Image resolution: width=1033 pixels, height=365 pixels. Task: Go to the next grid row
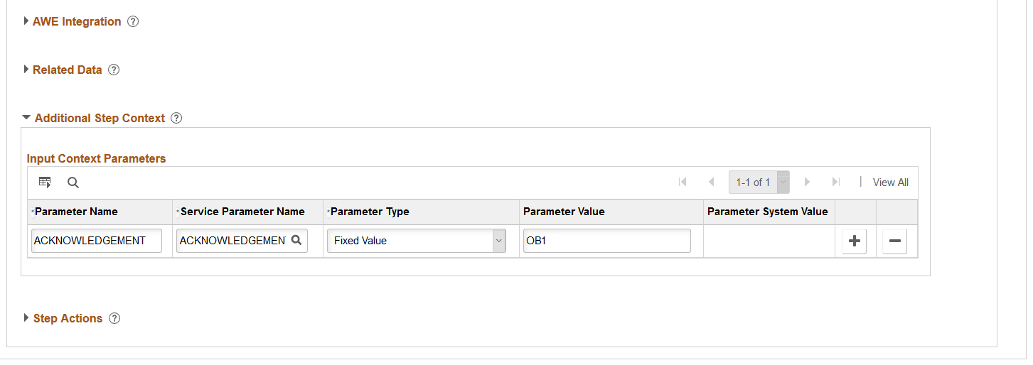point(807,182)
